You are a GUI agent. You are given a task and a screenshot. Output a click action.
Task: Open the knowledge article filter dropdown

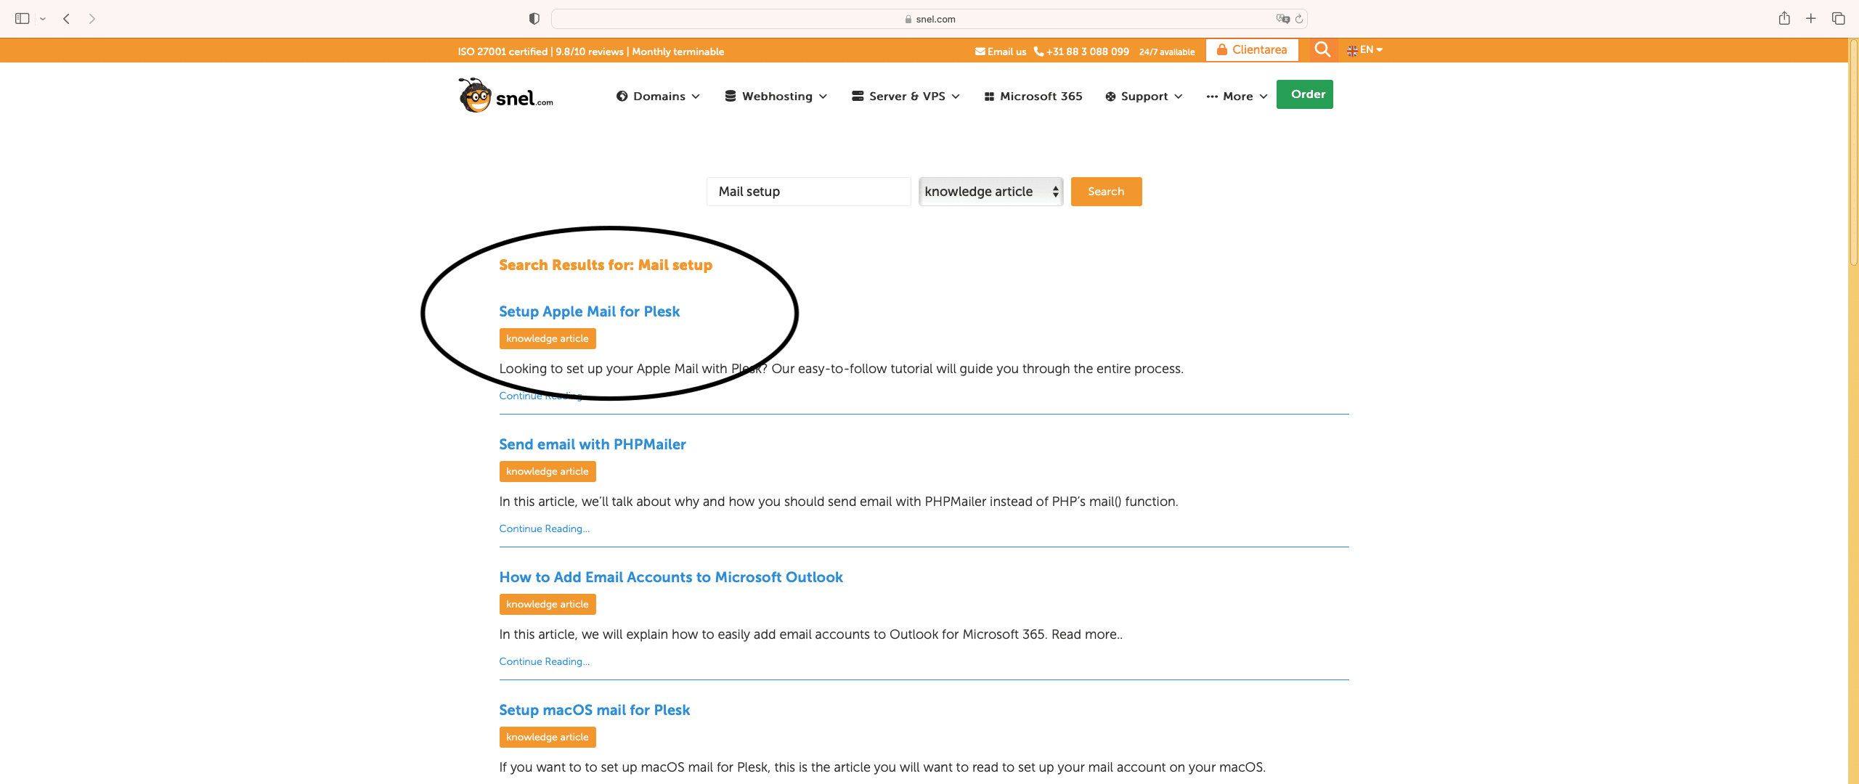pyautogui.click(x=990, y=192)
